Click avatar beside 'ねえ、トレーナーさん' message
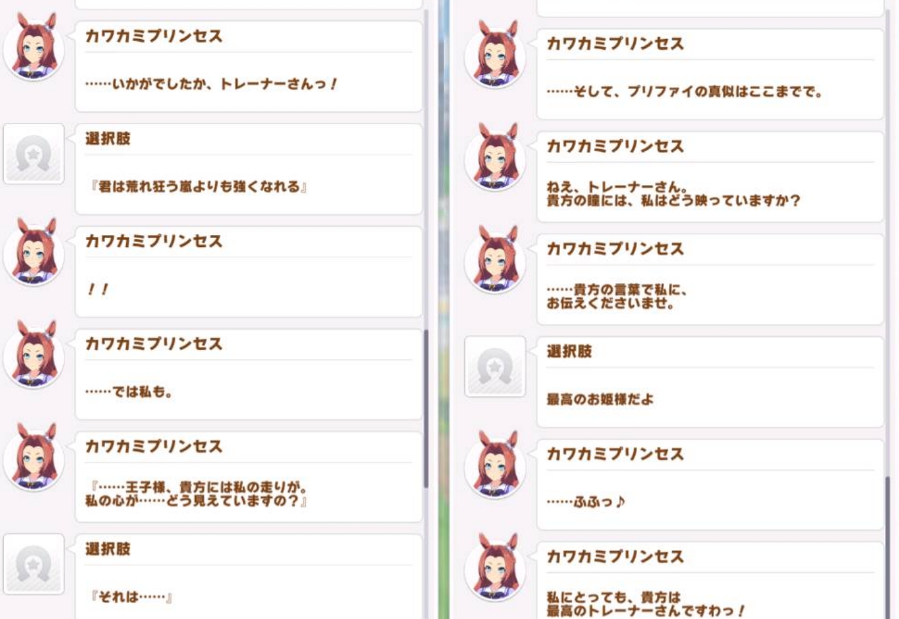This screenshot has width=899, height=619. tap(495, 159)
